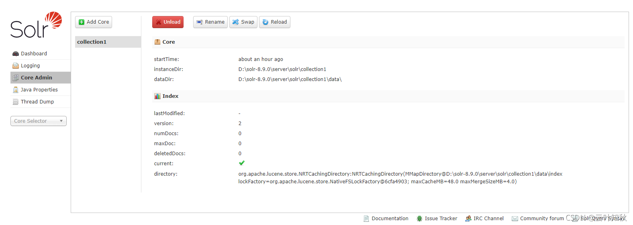The height and width of the screenshot is (225, 633).
Task: Click the Core section header
Action: (x=388, y=42)
